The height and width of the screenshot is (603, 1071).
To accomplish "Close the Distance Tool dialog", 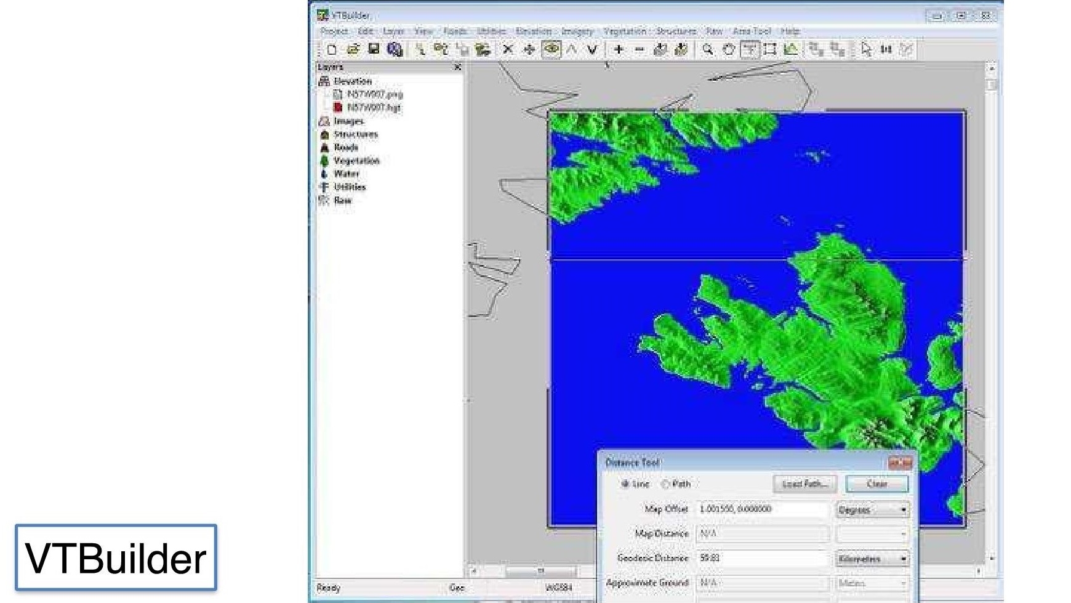I will [900, 463].
